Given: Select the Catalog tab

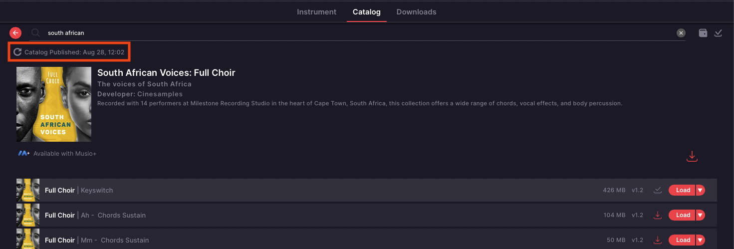Looking at the screenshot, I should [367, 12].
